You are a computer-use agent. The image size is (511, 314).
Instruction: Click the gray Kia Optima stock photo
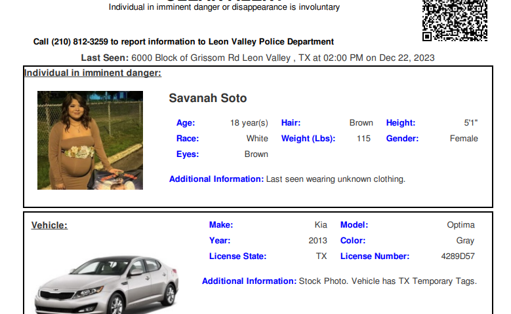(106, 285)
